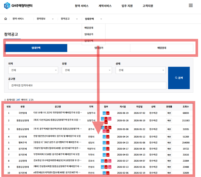
Task: Open notice 다산 포레스트 2단지 국민임대주택
Action: pos(58,113)
